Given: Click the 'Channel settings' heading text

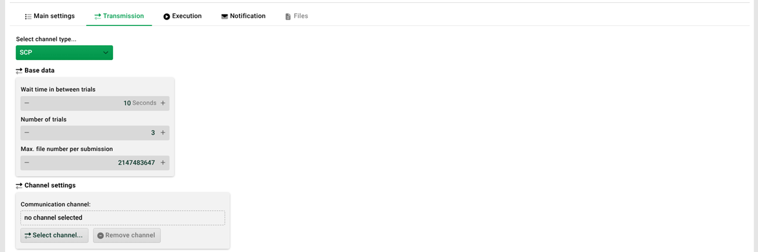Looking at the screenshot, I should tap(50, 186).
